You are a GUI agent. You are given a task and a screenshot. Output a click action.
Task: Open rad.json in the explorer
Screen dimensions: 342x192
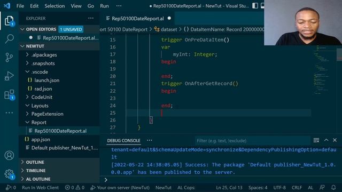click(59, 89)
